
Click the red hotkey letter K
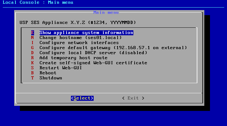[x=32, y=63]
